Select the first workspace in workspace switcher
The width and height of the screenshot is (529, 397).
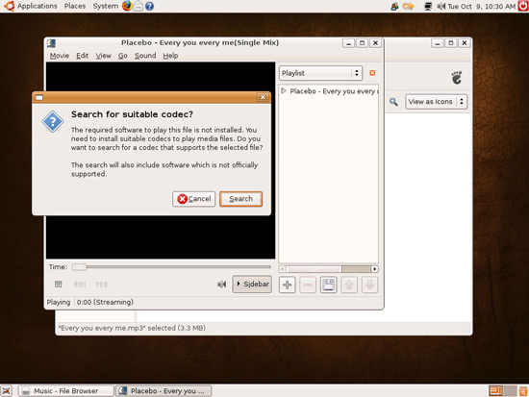click(495, 391)
